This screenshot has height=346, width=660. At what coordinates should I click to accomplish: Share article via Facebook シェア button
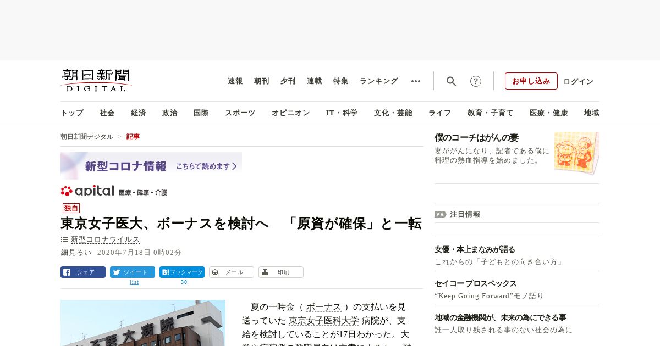pyautogui.click(x=83, y=272)
